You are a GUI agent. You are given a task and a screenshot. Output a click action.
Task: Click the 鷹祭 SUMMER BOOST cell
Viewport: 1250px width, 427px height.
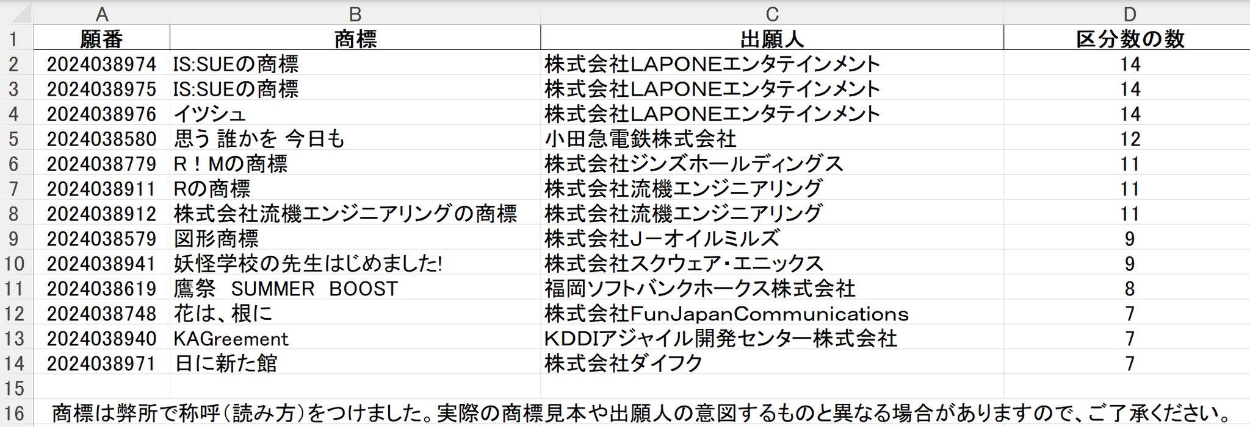click(355, 289)
